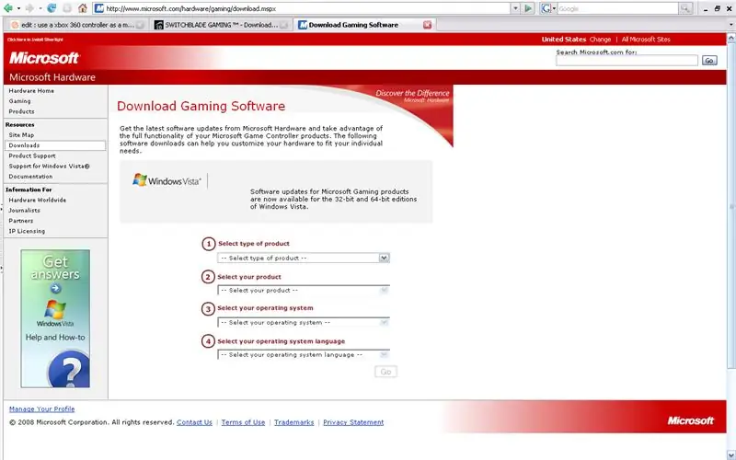Open Trademarks footer link
The height and width of the screenshot is (460, 736).
click(293, 422)
